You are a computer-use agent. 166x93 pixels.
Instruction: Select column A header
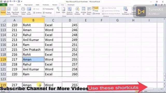tap(15, 20)
